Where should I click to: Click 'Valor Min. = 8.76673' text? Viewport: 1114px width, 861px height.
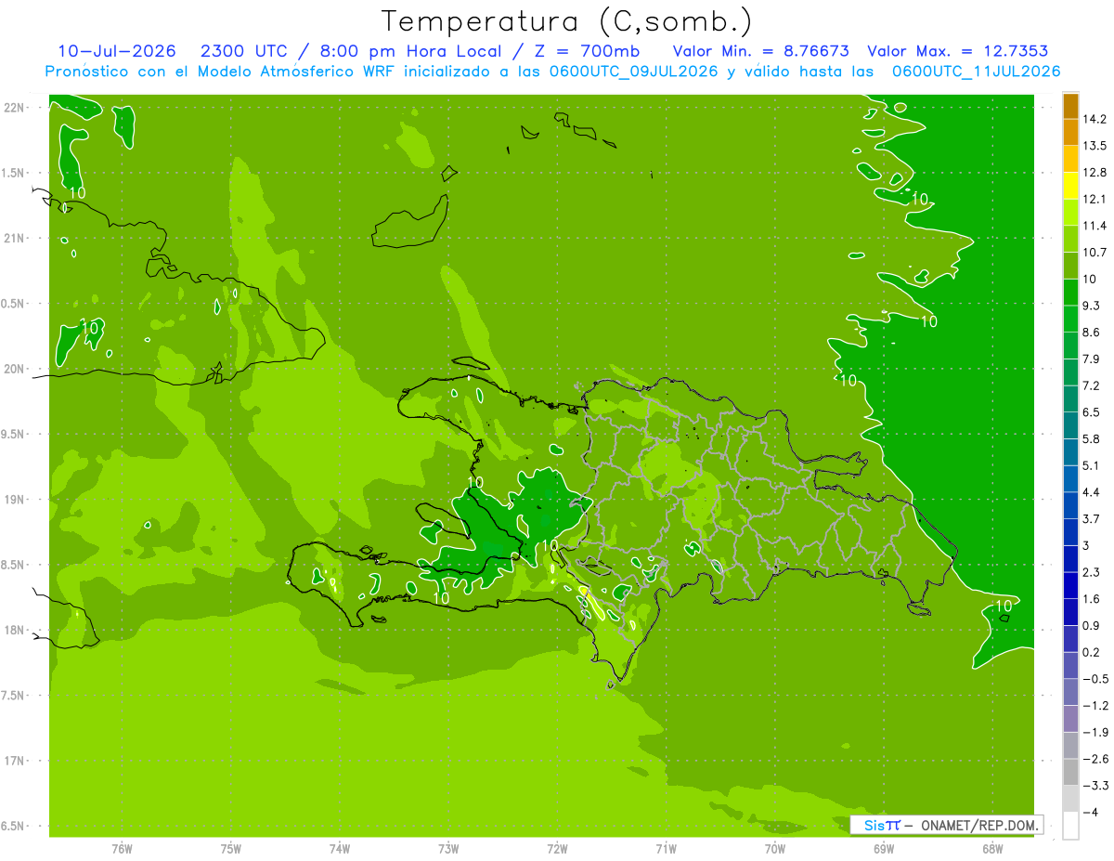(760, 51)
